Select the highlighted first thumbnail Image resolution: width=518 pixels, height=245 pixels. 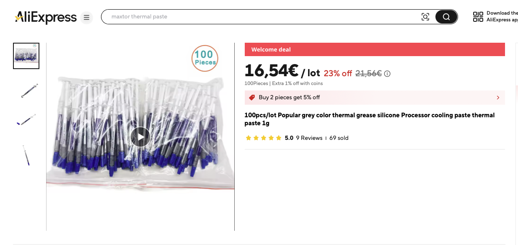pos(26,56)
